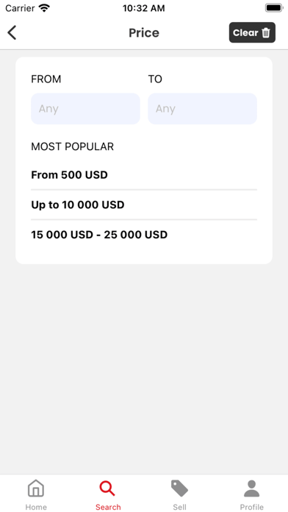Click the trash can icon
The height and width of the screenshot is (512, 288).
266,32
